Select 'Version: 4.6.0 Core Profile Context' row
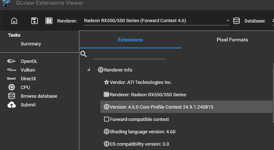Viewport: 274px width, 150px height. pos(186,107)
